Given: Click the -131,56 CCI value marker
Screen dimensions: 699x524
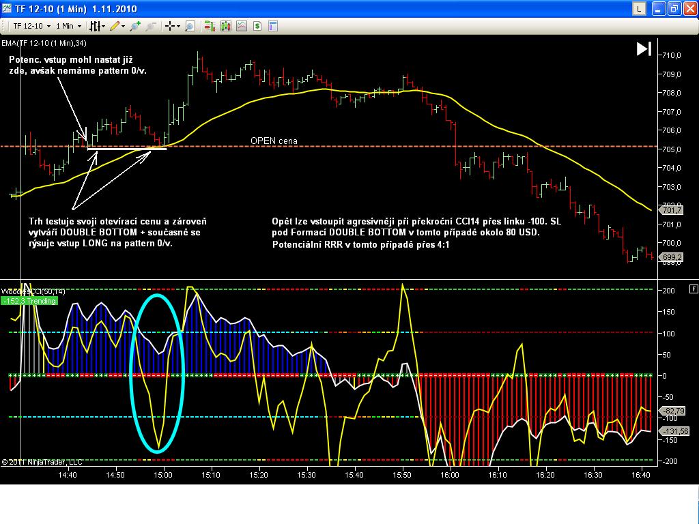Looking at the screenshot, I should [675, 431].
